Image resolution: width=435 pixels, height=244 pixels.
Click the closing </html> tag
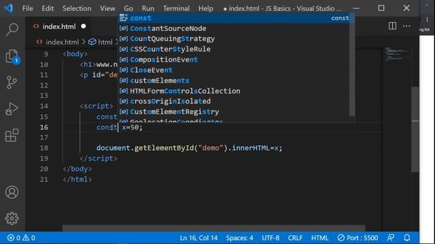(77, 179)
